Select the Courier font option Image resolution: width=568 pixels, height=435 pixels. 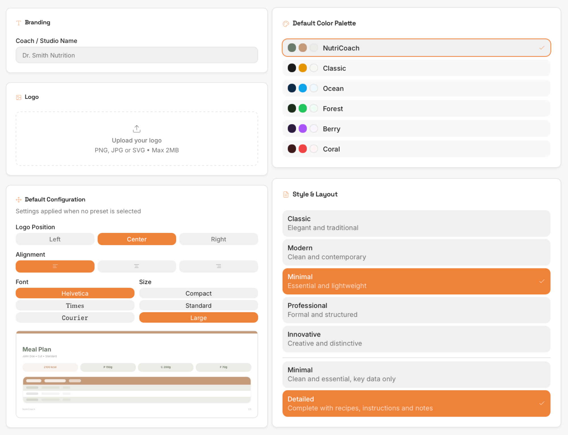click(x=75, y=318)
